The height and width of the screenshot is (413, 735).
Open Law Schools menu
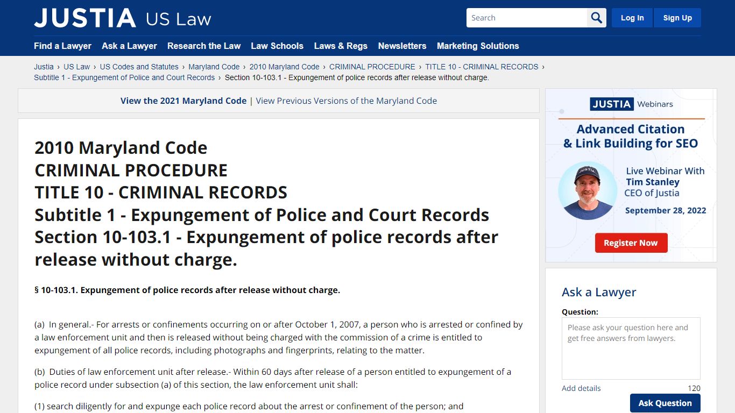click(277, 46)
